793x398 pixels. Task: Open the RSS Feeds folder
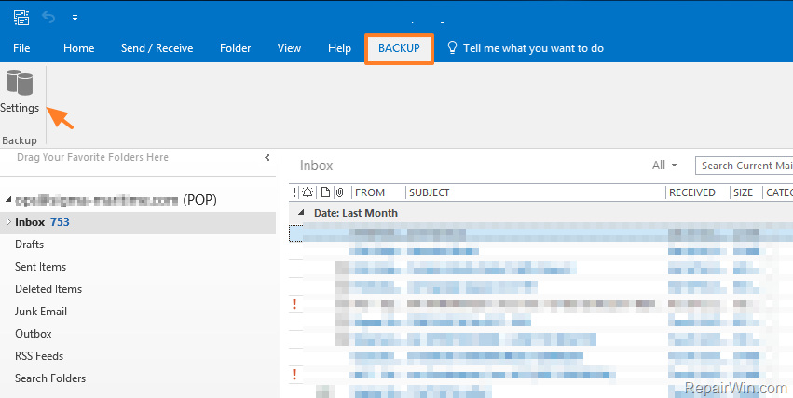[x=39, y=355]
